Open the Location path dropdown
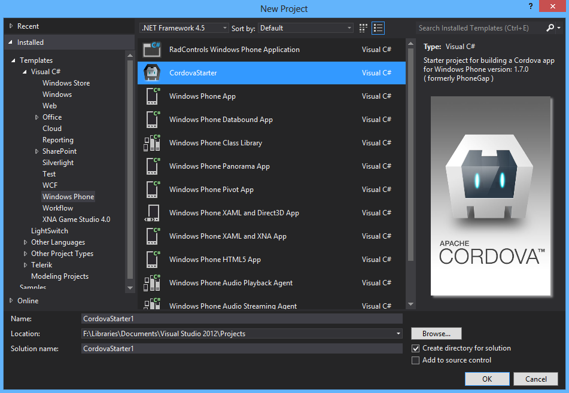Viewport: 569px width, 393px height. click(398, 334)
